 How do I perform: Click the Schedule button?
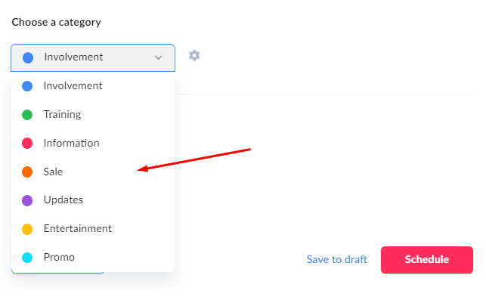(427, 260)
